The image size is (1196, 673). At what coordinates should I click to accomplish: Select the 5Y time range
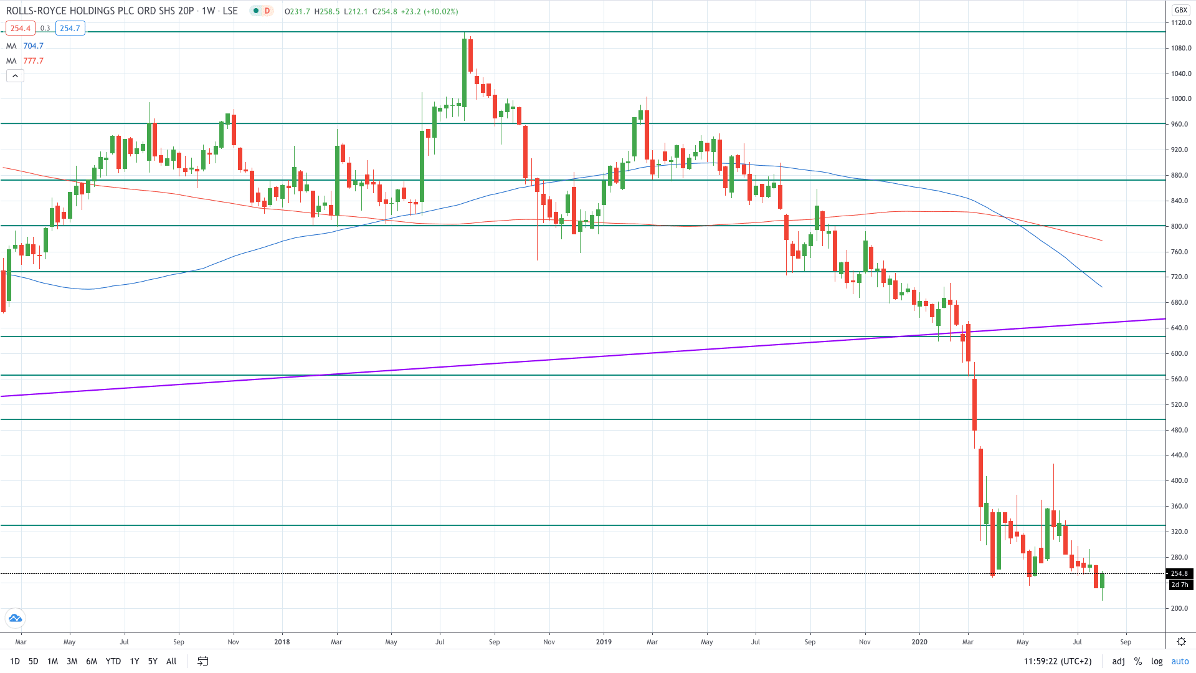153,661
